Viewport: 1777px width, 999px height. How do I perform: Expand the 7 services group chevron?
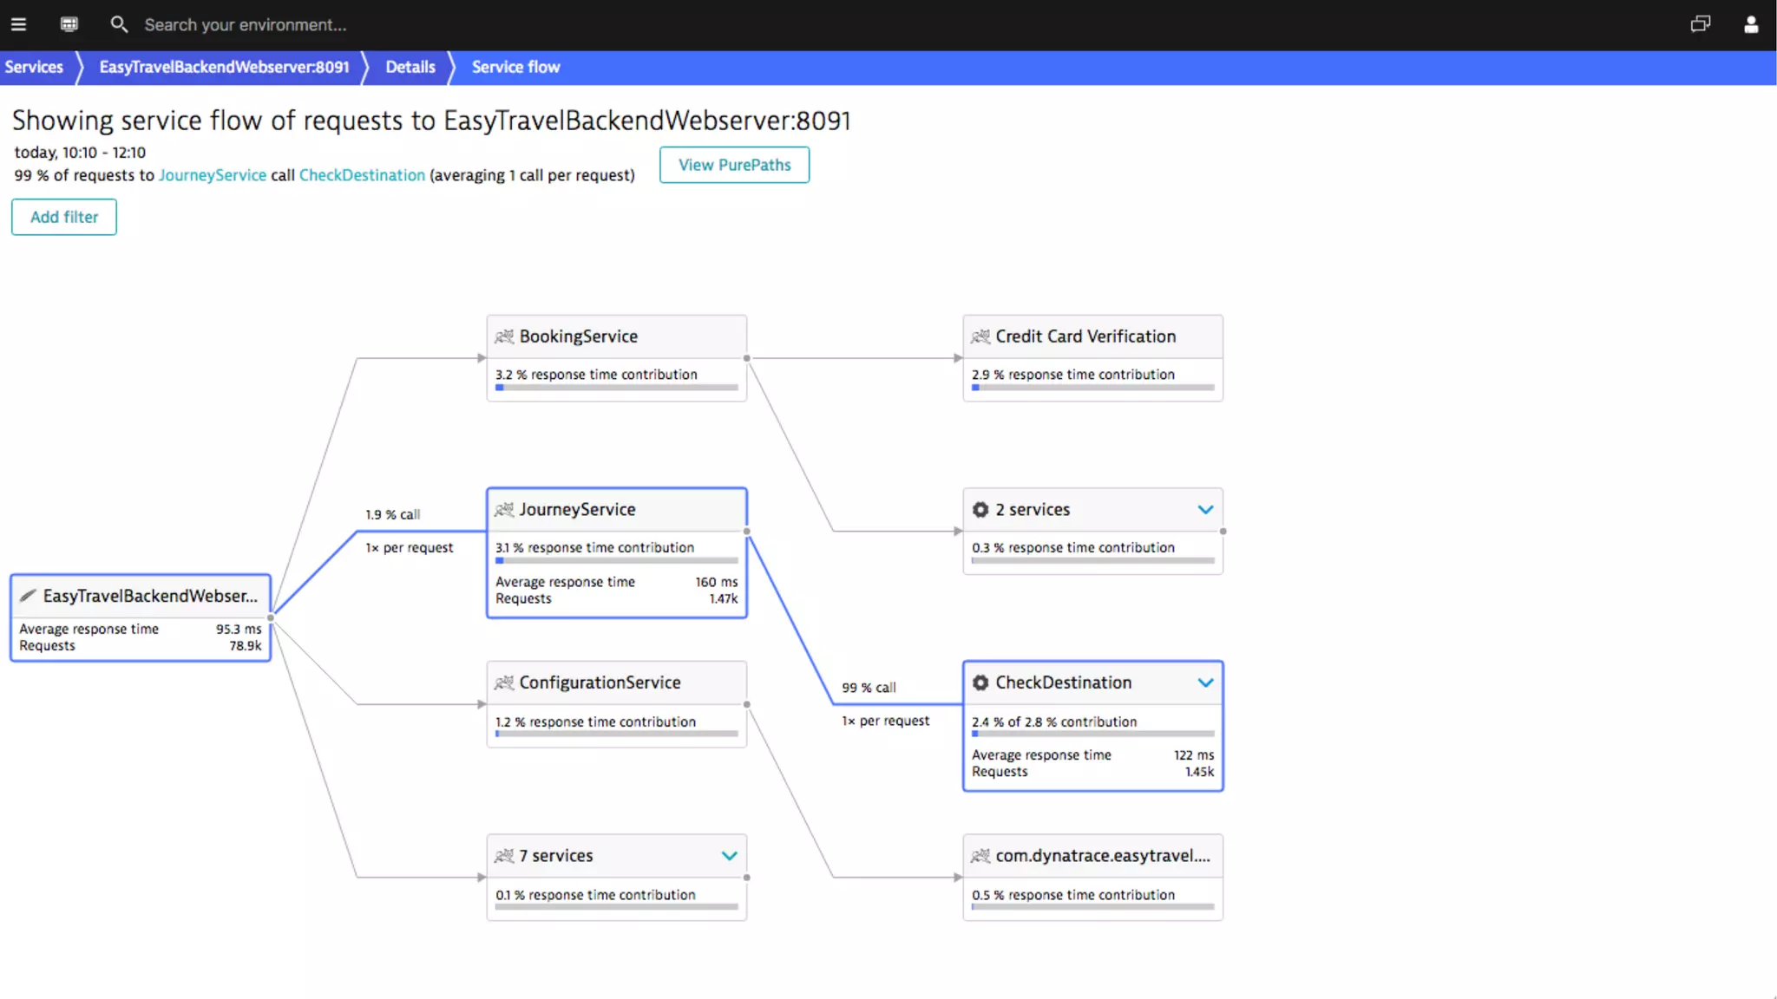pyautogui.click(x=729, y=856)
